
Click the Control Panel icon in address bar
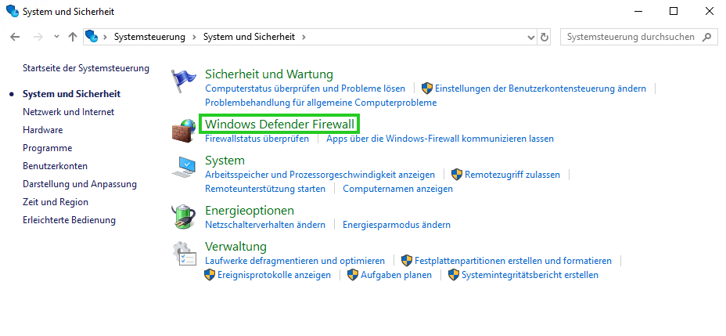92,37
